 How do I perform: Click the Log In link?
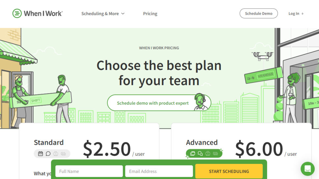click(296, 13)
